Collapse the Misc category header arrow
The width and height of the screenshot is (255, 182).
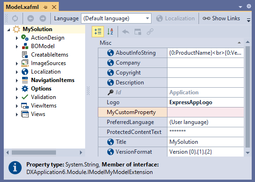point(239,43)
